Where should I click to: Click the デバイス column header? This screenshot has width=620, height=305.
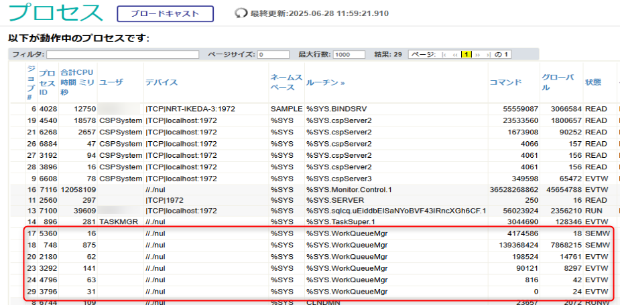pyautogui.click(x=162, y=83)
